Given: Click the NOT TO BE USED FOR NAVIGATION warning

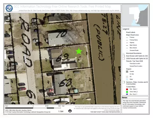Looking at the screenshot, I should click(105, 112).
